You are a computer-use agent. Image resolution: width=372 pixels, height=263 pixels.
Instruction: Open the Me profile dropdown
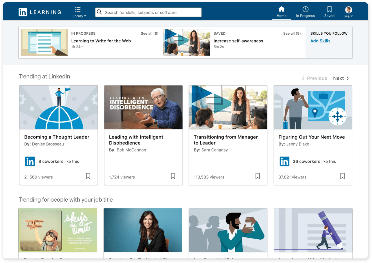point(349,12)
